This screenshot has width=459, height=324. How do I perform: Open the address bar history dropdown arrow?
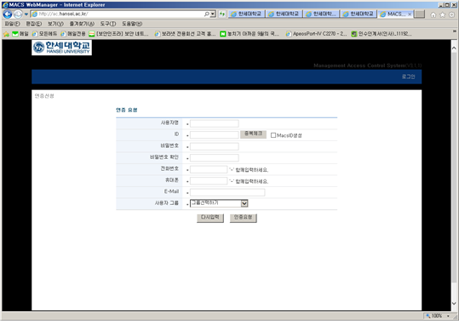click(x=213, y=14)
